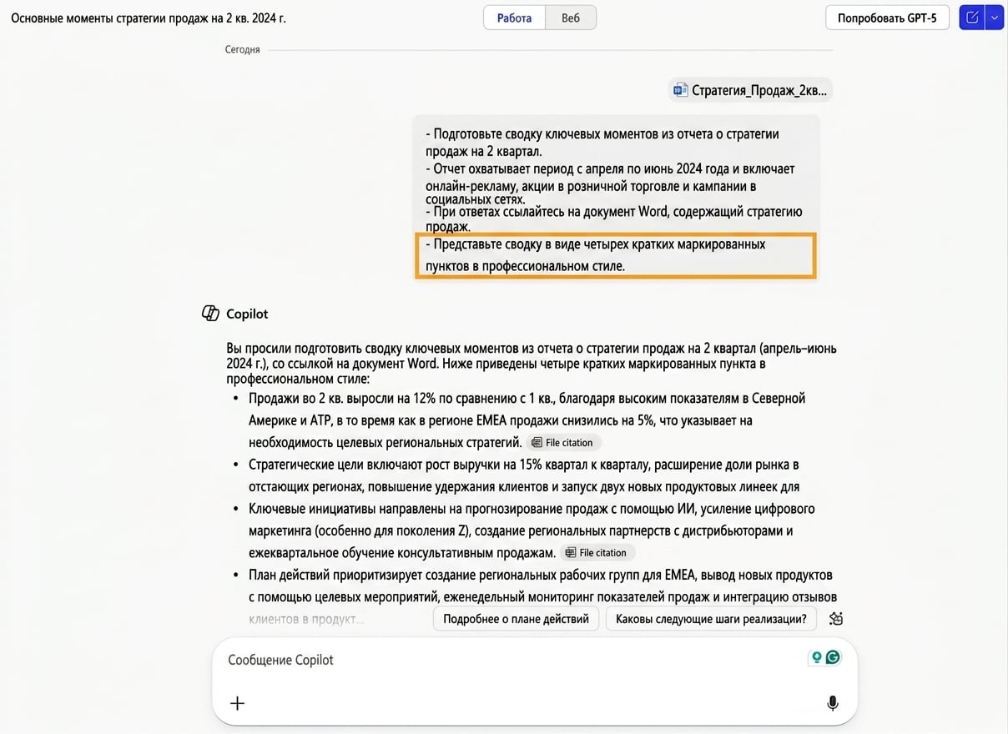This screenshot has height=734, width=1008.
Task: Click the user message starting Подготовьте сводку
Action: 616,199
